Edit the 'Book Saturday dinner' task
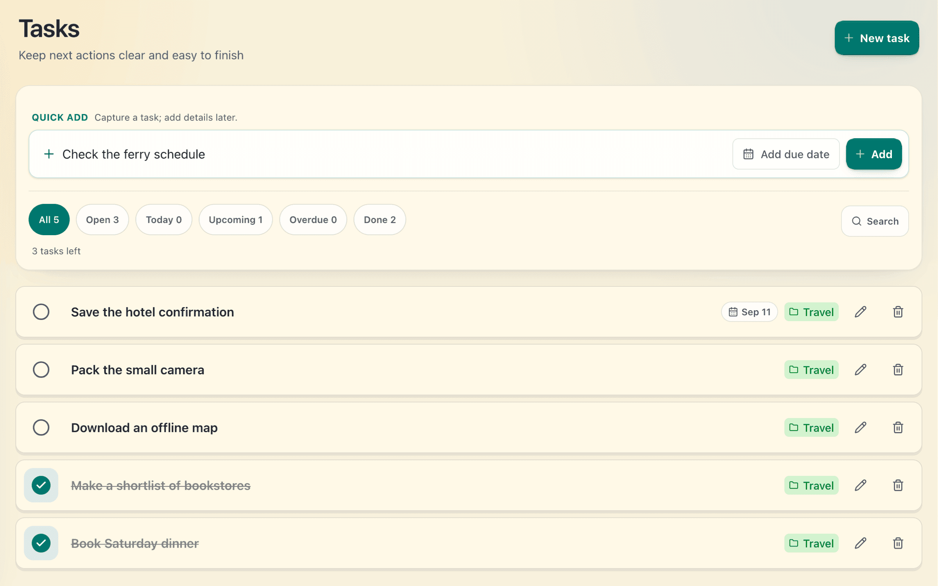Screen dimensions: 938x586 click(x=860, y=543)
